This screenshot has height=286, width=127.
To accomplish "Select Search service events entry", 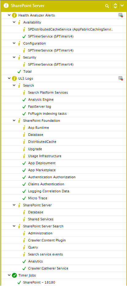I will [x=64, y=254].
